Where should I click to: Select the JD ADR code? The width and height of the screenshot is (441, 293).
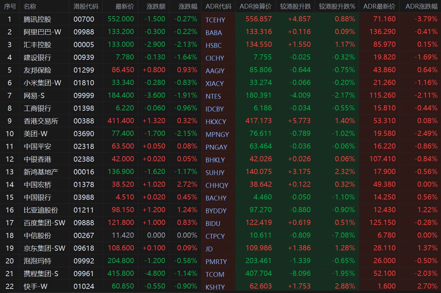pos(209,249)
